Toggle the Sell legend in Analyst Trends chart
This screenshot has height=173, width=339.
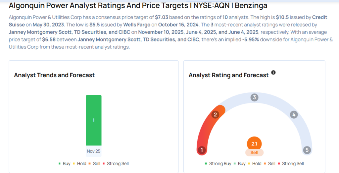[94, 163]
